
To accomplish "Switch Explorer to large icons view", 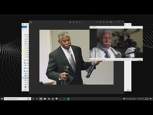I will [130, 90].
